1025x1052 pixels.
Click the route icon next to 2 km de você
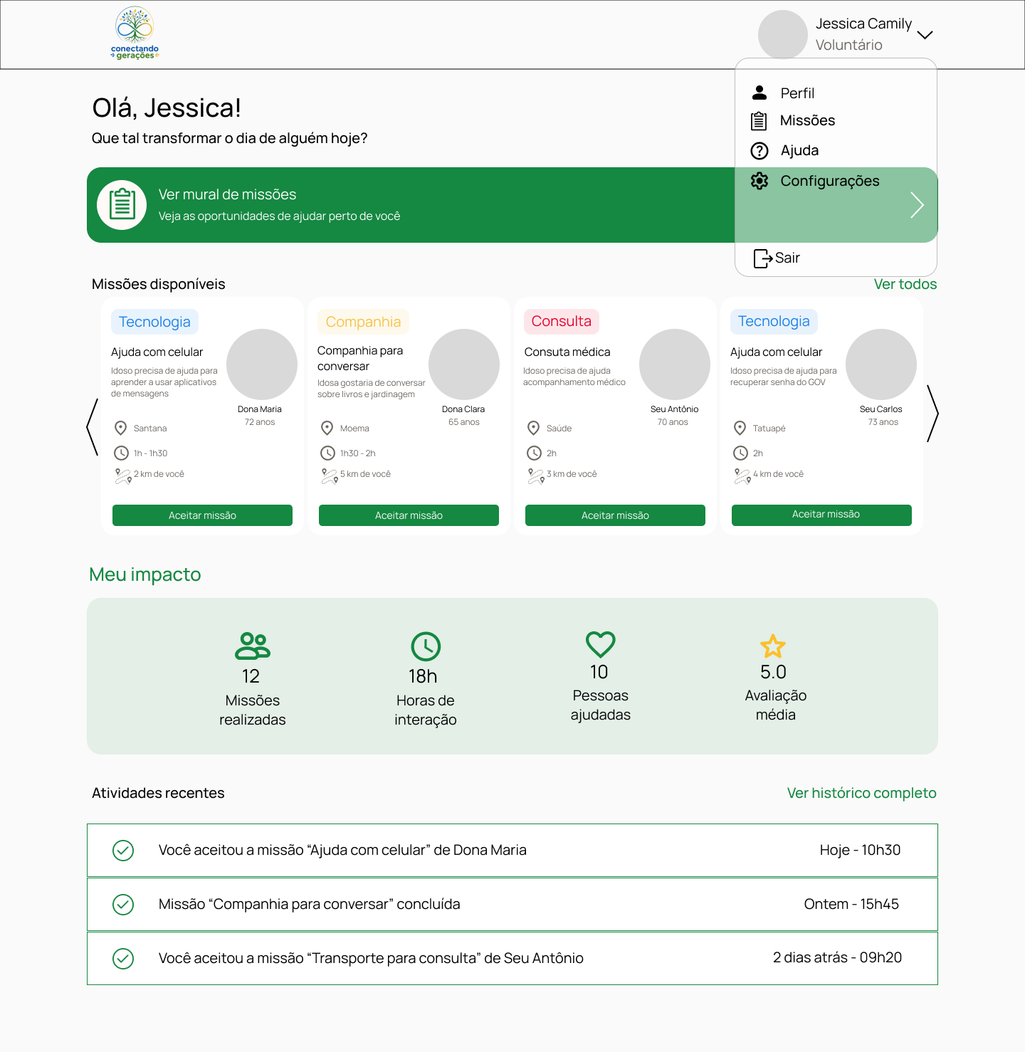tap(123, 476)
